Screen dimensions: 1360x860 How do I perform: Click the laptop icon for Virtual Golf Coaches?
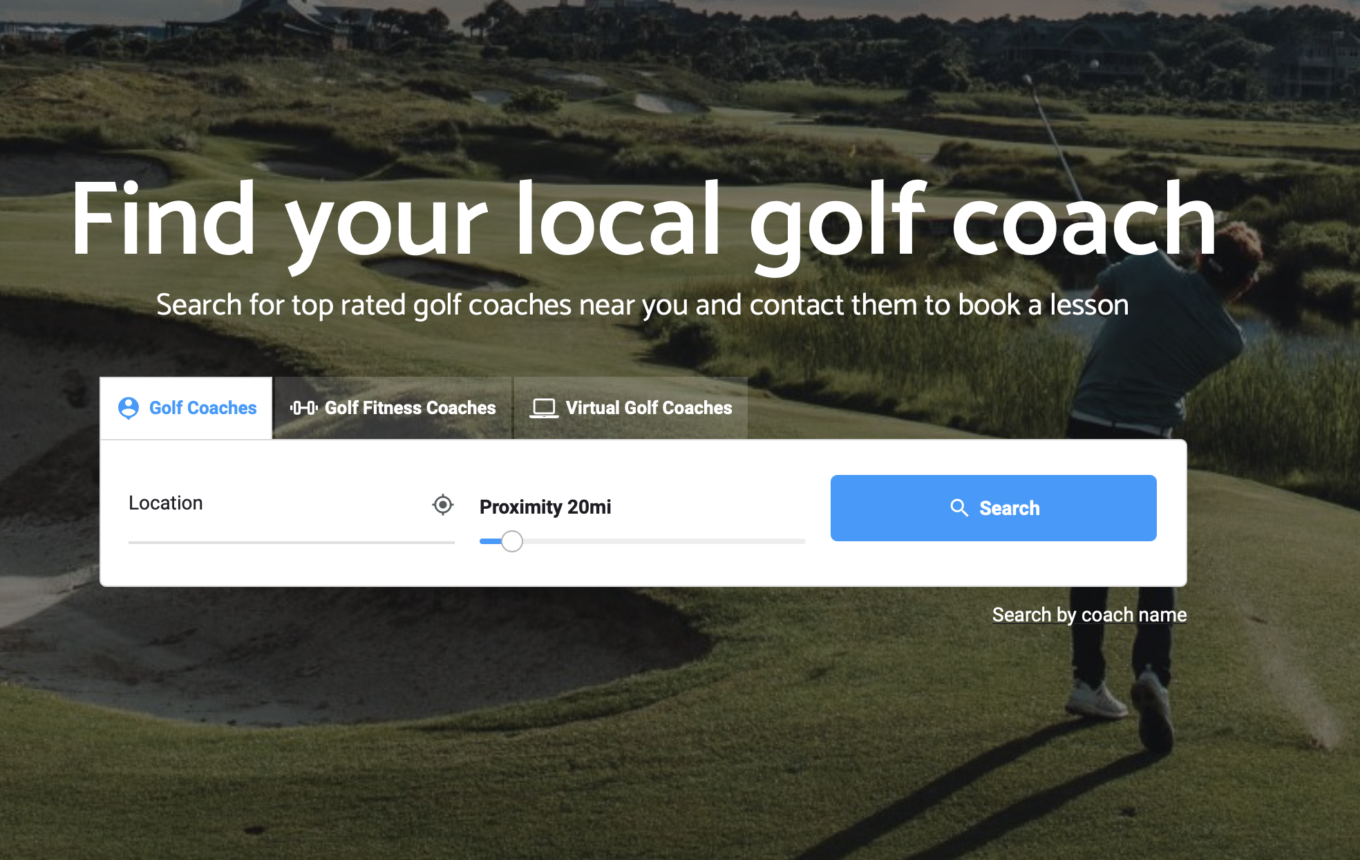[544, 408]
